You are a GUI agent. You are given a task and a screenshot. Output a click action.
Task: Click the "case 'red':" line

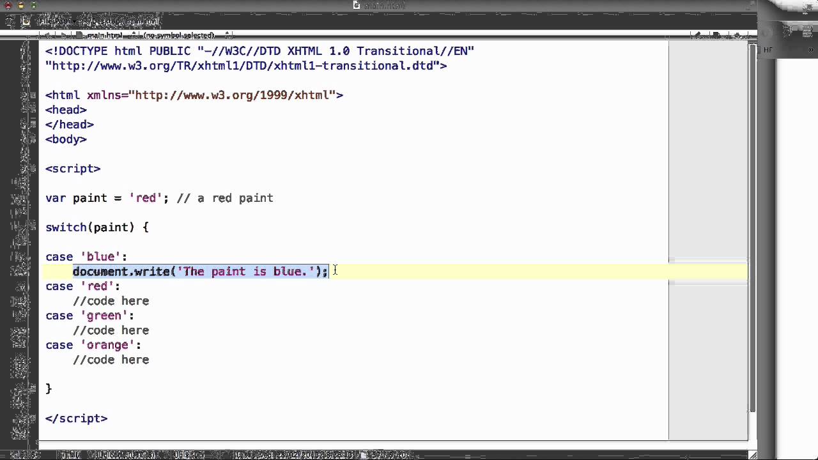tap(83, 286)
